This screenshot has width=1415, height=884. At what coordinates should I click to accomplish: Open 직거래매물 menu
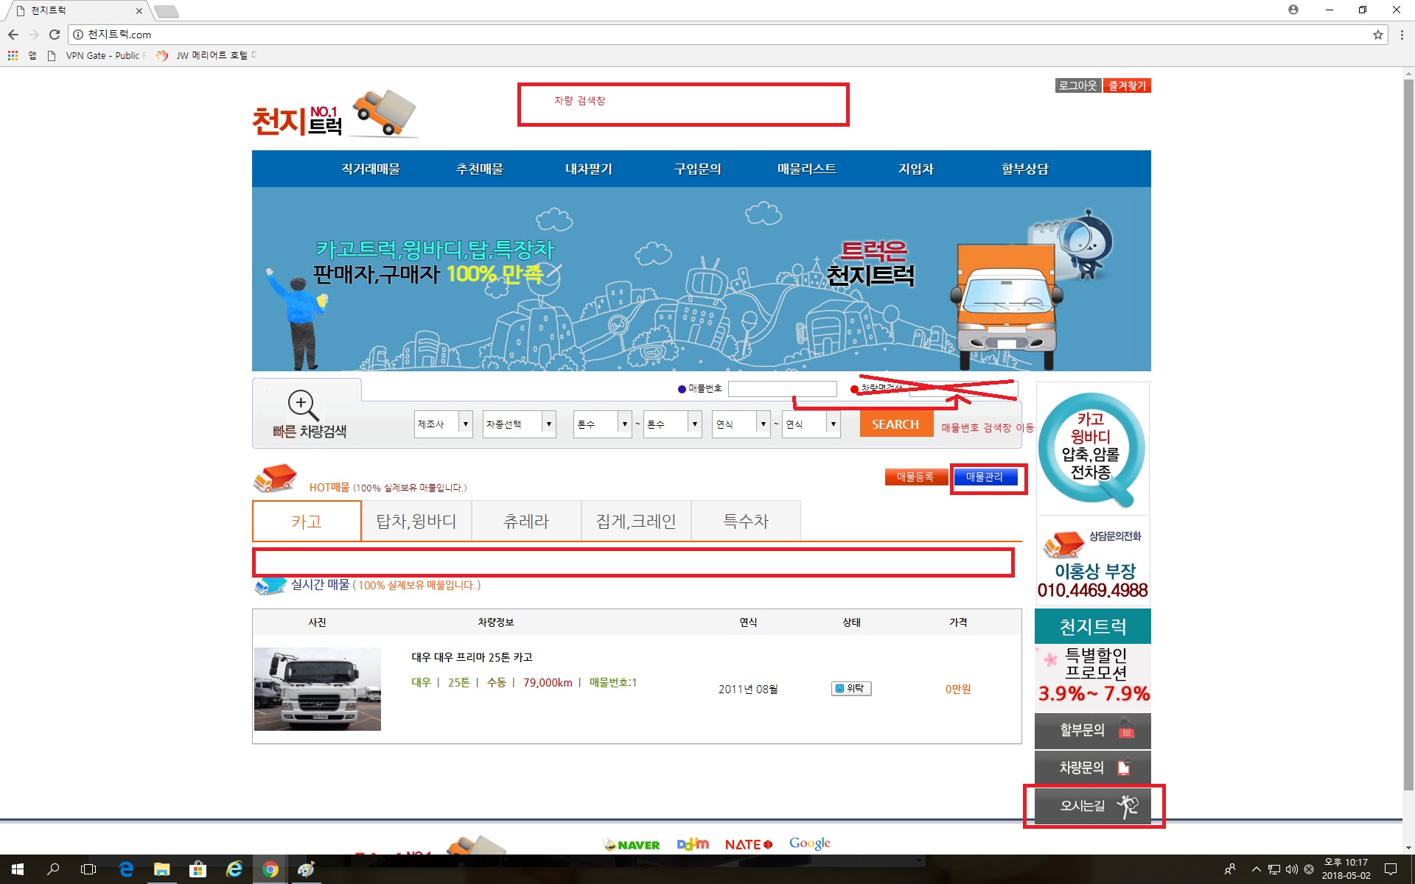pyautogui.click(x=370, y=169)
